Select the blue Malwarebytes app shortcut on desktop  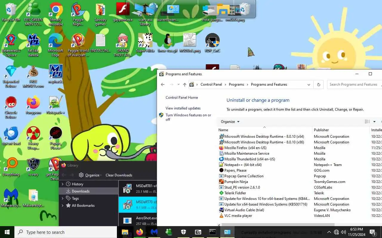11,198
